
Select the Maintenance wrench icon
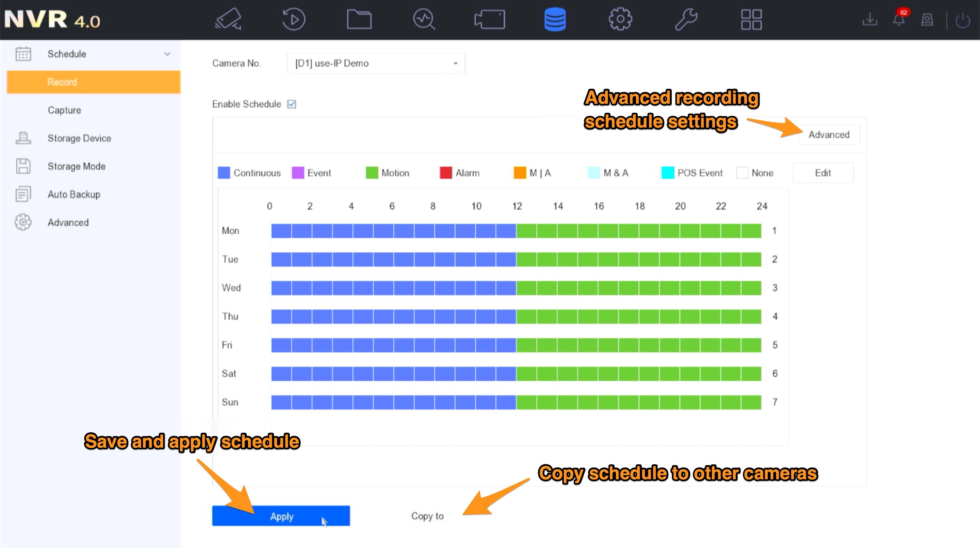click(686, 19)
